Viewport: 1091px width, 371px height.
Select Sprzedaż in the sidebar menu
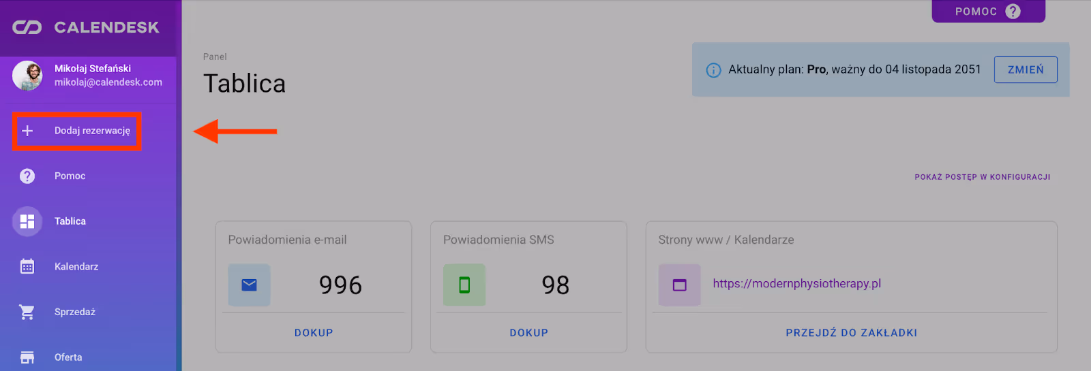point(75,312)
